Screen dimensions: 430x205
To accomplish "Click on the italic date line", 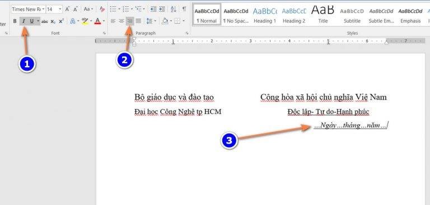I will (350, 125).
